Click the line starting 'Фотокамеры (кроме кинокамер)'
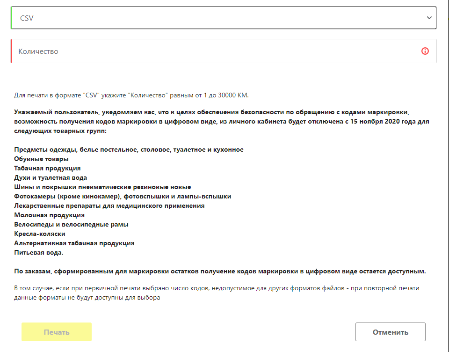Viewport: 449px width, 352px height. point(123,196)
